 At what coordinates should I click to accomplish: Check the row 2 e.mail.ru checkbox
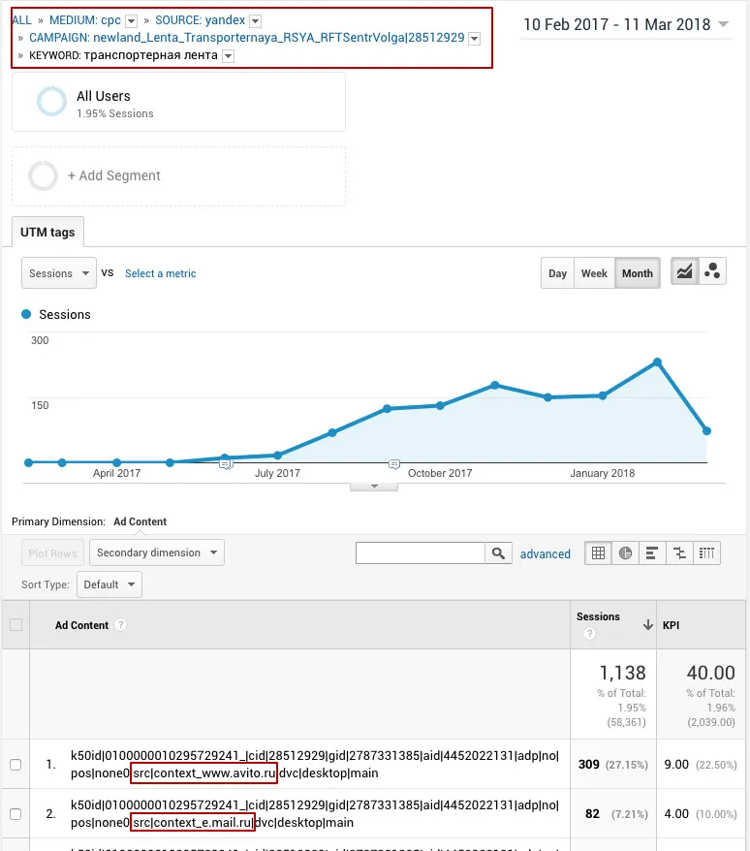(16, 814)
